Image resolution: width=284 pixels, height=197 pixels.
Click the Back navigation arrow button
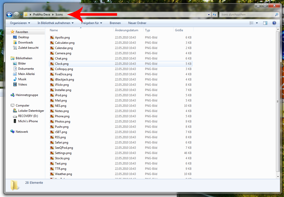(9, 15)
